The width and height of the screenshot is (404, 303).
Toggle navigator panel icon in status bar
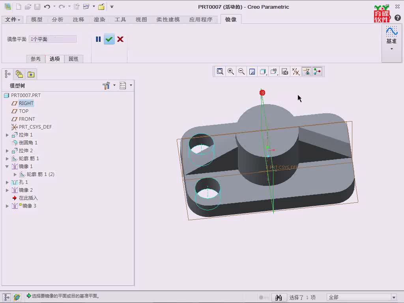tap(7, 297)
